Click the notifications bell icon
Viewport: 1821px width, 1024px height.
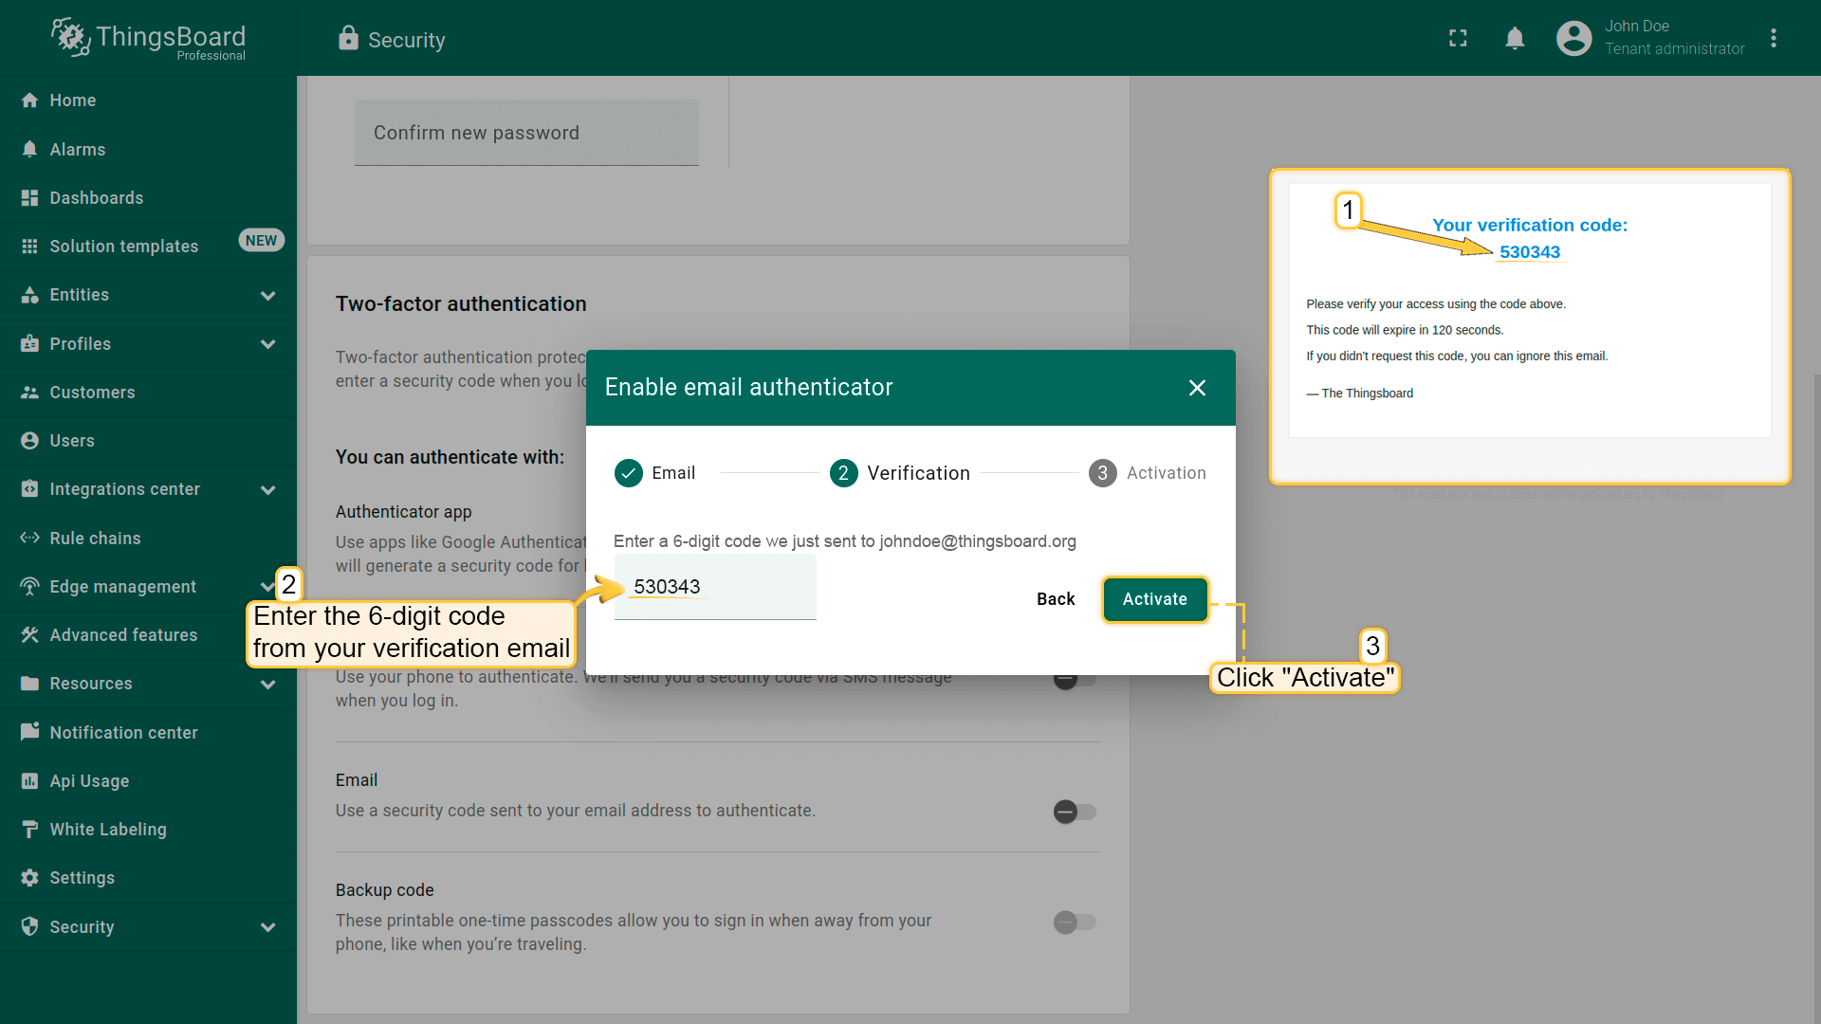point(1515,38)
